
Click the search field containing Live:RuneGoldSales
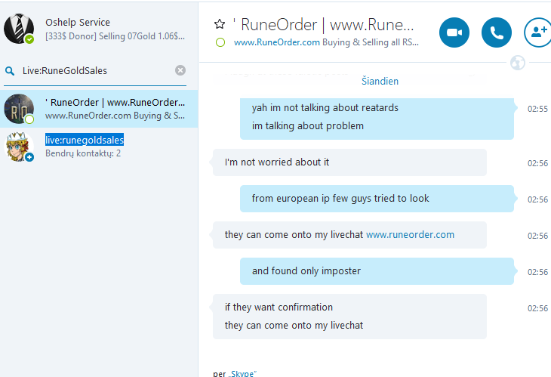(x=95, y=71)
